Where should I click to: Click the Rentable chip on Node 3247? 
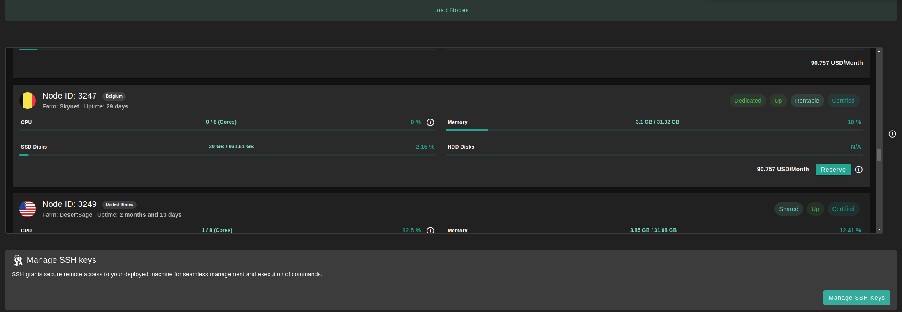pos(807,101)
